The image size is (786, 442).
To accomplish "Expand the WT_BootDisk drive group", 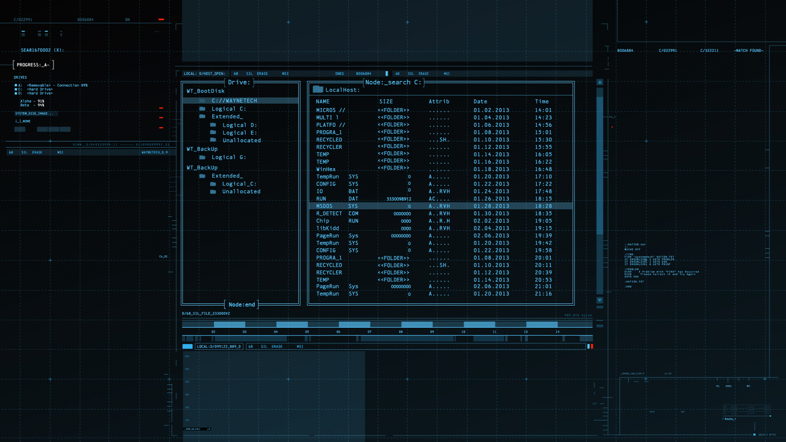I will point(206,91).
